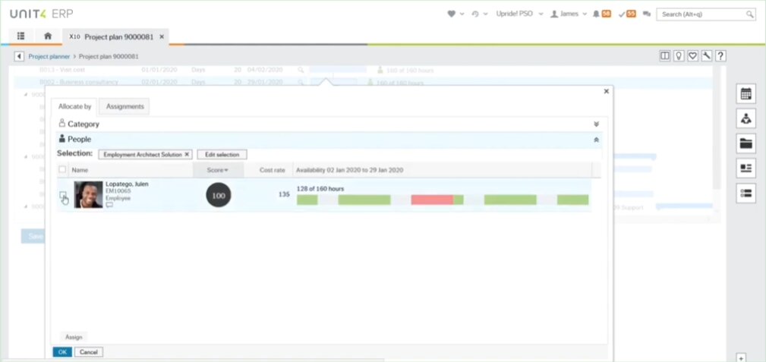766x362 pixels.
Task: Click the wrench settings icon
Action: pyautogui.click(x=706, y=56)
